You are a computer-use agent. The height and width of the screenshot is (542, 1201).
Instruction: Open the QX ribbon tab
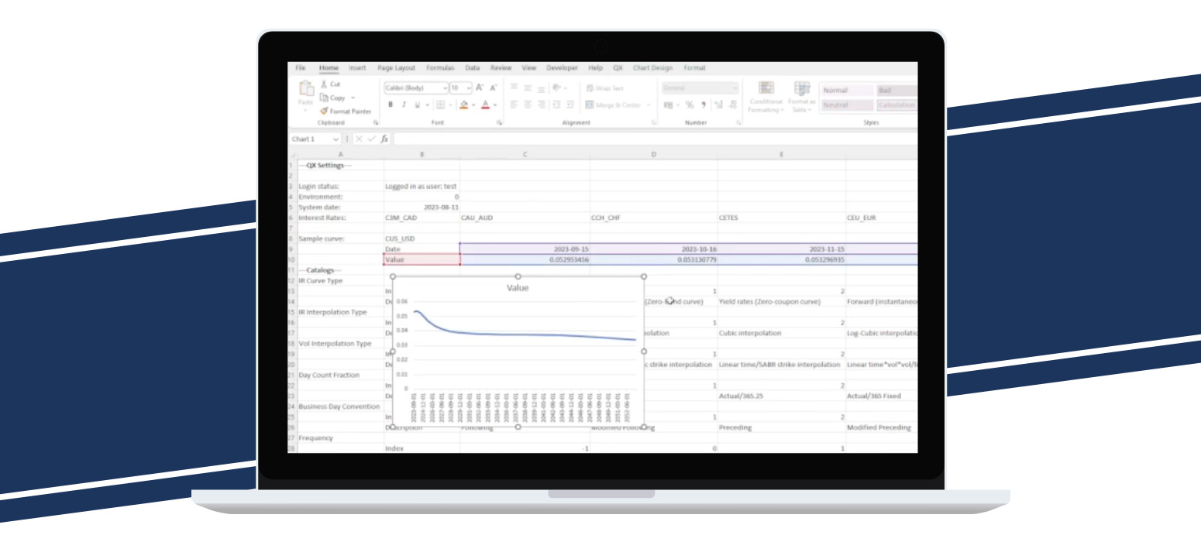(x=618, y=68)
